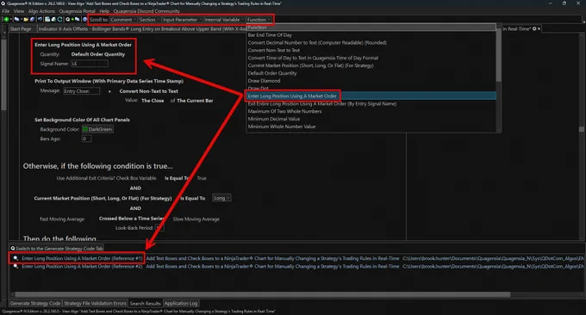Select Convert Non-Text to Text list entry
The image size is (586, 315).
pos(371,51)
